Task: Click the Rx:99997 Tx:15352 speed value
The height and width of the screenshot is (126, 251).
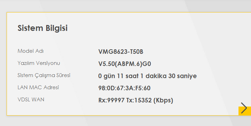Action: pos(136,100)
